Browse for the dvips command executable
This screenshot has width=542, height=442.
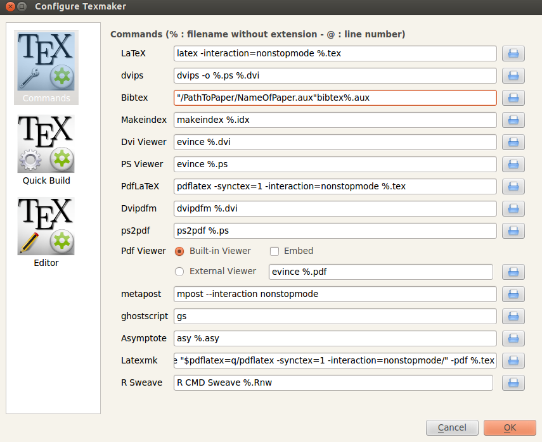click(x=513, y=75)
